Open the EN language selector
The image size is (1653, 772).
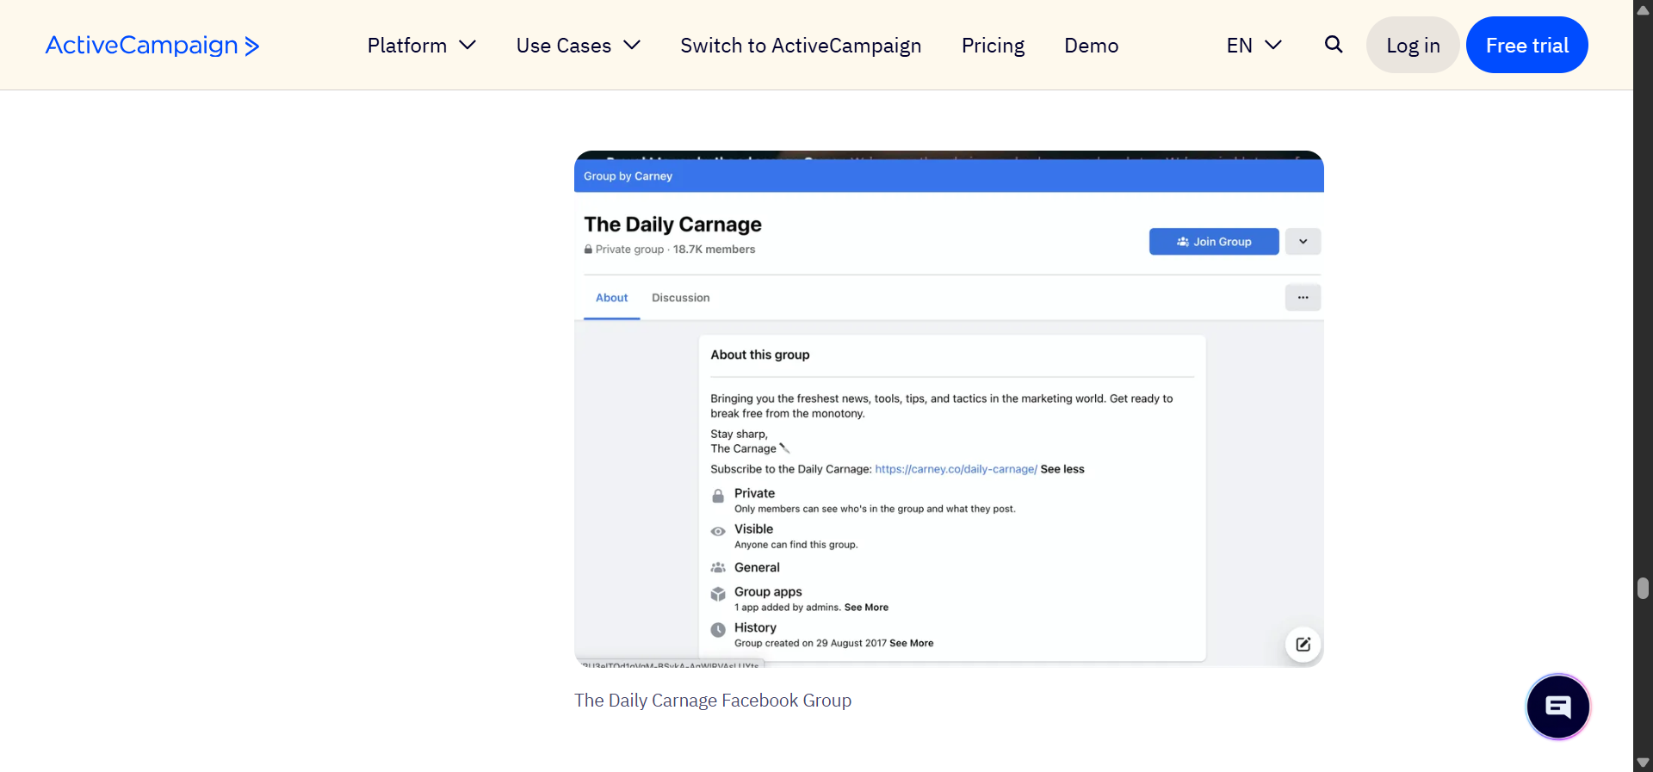pos(1254,46)
